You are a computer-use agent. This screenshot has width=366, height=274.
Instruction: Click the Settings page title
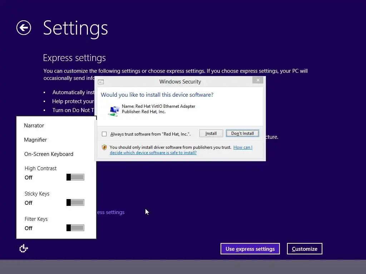click(75, 29)
